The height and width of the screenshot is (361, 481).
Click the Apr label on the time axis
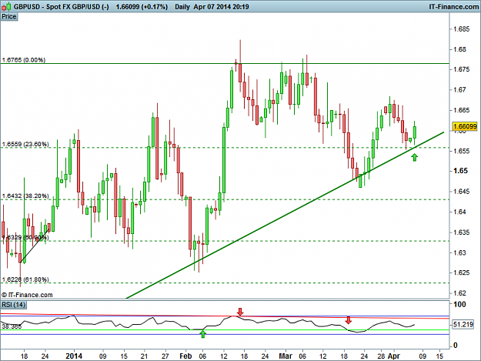click(393, 356)
